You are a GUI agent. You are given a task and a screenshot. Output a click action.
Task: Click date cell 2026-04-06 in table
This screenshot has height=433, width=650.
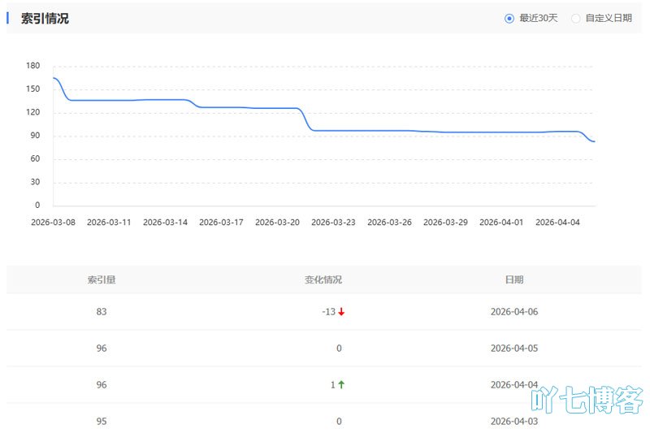click(514, 312)
